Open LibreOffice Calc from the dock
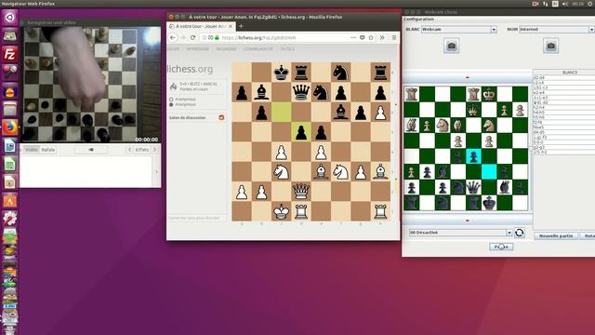 click(x=9, y=164)
